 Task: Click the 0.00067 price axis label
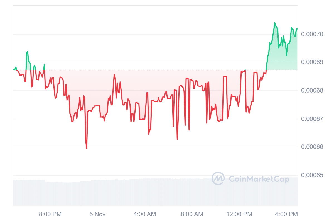312,119
